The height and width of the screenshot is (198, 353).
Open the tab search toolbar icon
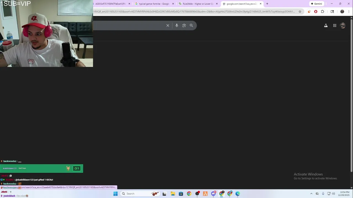click(x=332, y=12)
